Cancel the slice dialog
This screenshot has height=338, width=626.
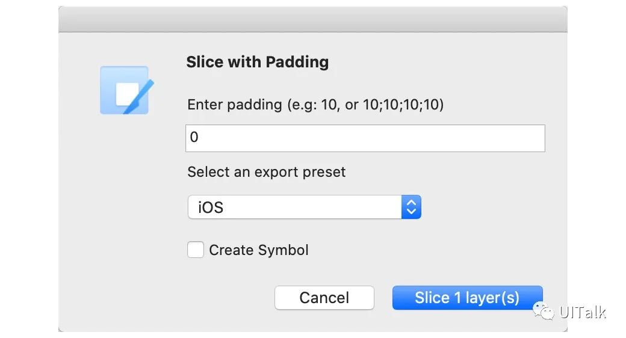pos(324,298)
